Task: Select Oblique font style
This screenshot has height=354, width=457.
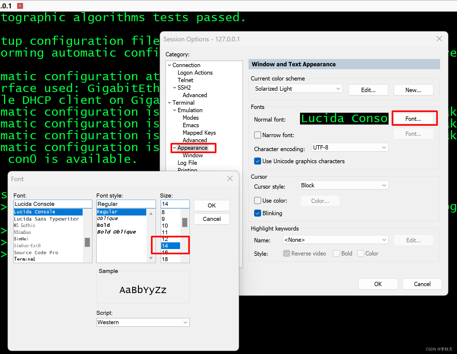Action: [x=107, y=218]
